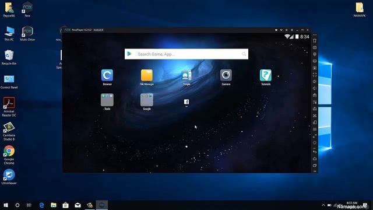Select the Google Chrome desktop shortcut
Viewport: 373px width, 210px height.
[9, 155]
